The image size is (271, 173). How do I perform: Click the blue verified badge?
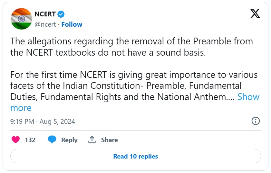pyautogui.click(x=61, y=14)
